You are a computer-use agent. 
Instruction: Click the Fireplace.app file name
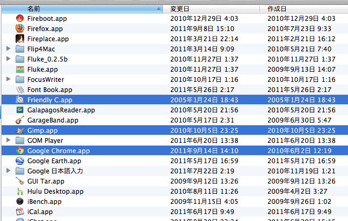pyautogui.click(x=48, y=39)
